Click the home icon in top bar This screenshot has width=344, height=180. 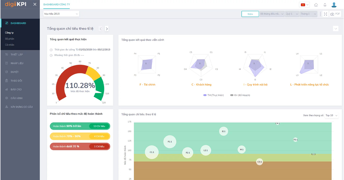click(316, 5)
